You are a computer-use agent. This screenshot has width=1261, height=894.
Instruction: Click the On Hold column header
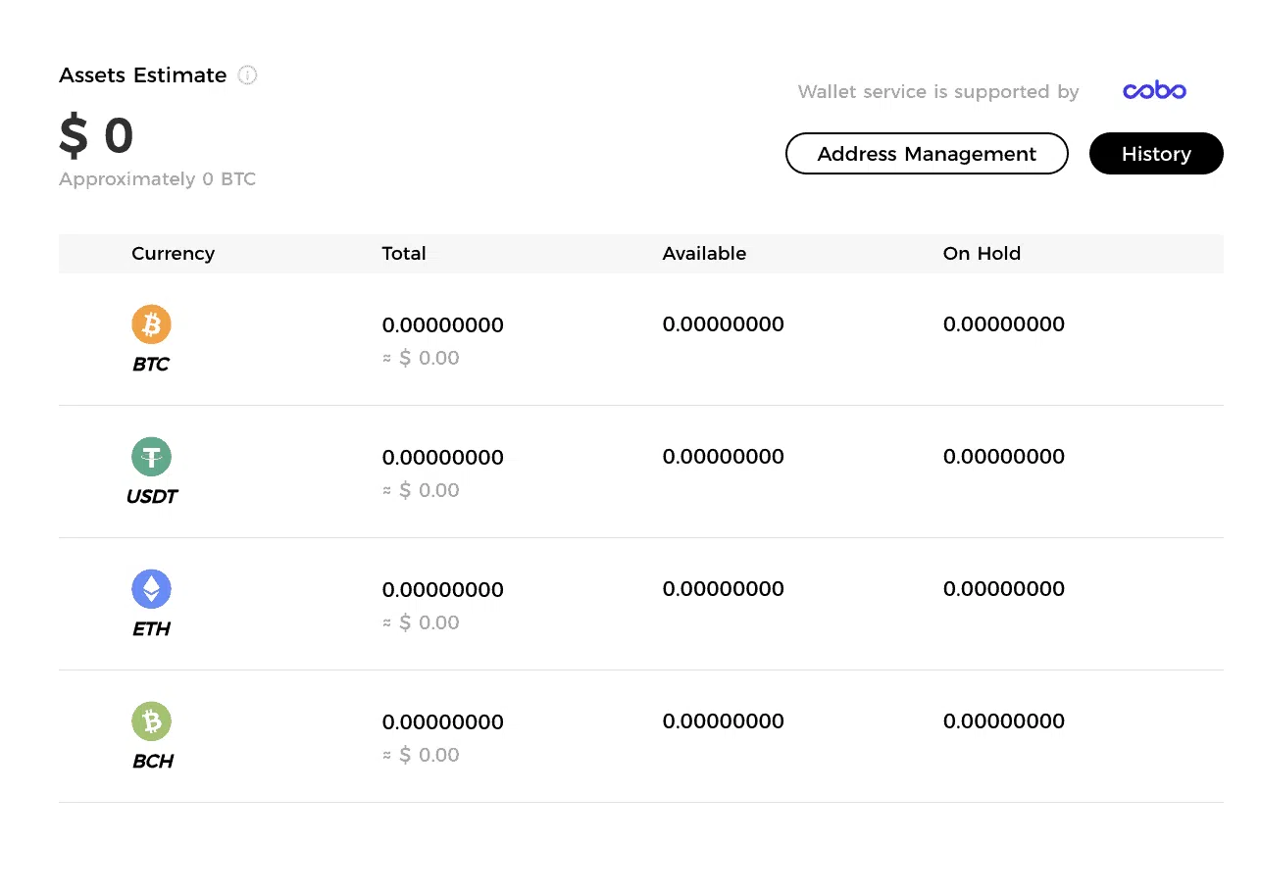click(x=982, y=254)
